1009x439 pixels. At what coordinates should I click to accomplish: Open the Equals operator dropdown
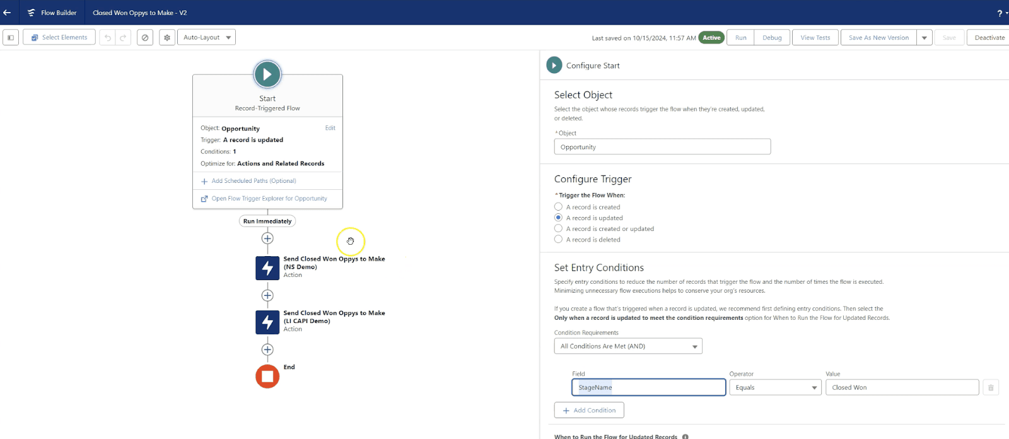click(x=775, y=387)
